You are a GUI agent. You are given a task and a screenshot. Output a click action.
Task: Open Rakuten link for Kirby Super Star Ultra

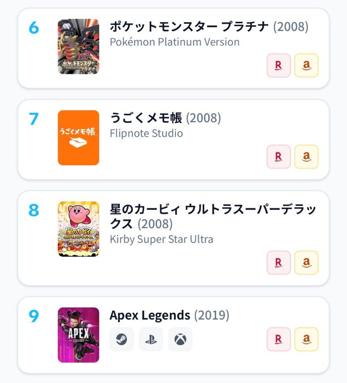[x=279, y=263]
